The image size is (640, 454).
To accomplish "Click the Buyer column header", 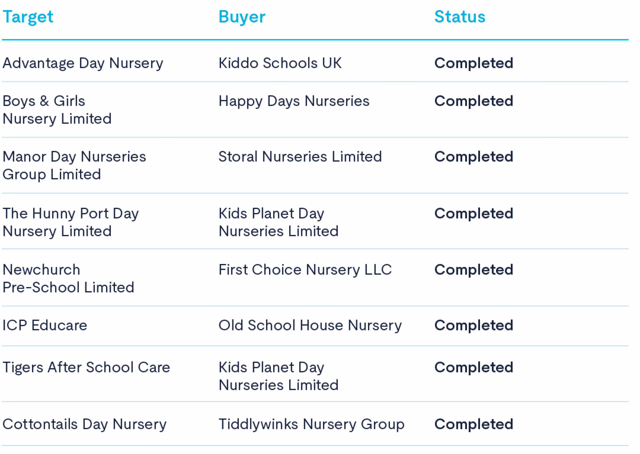I will pos(242,17).
